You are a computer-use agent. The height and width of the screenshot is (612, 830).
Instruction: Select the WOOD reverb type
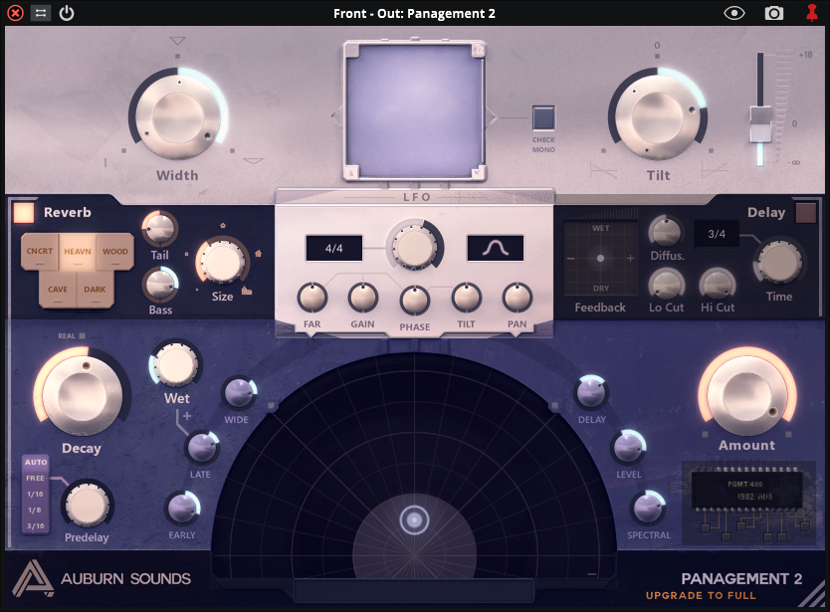point(115,252)
